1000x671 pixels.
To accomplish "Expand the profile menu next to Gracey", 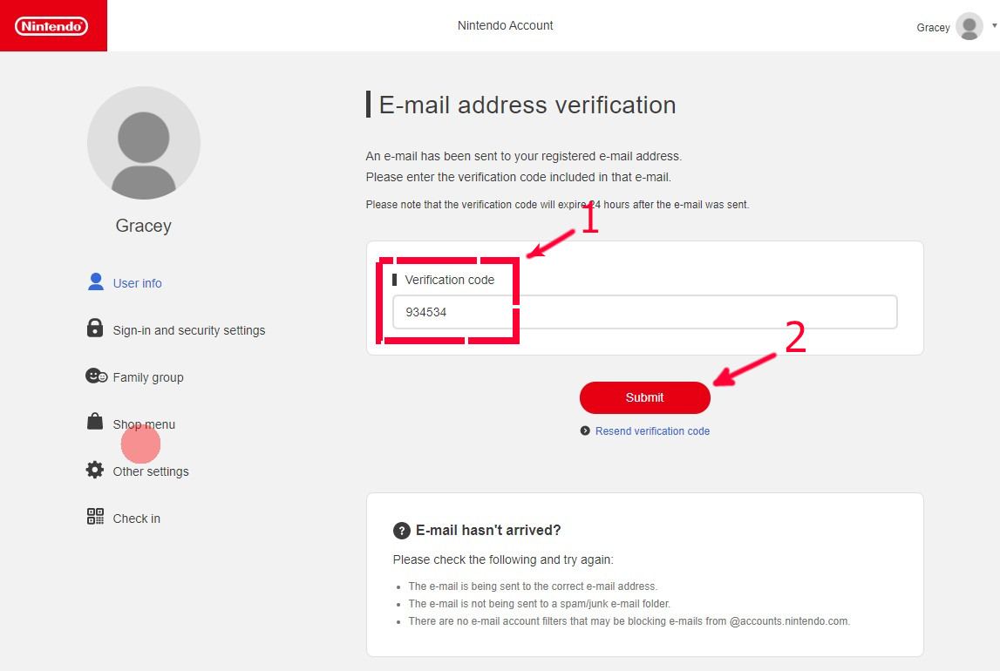I will click(x=993, y=27).
